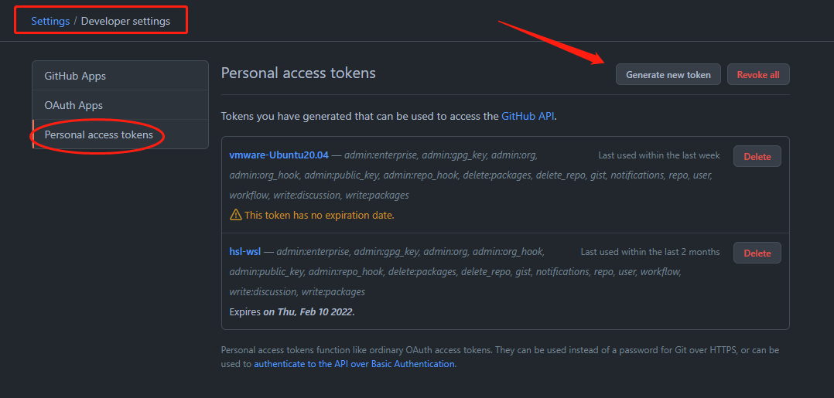This screenshot has width=834, height=398.
Task: Follow the GitHub API link
Action: pyautogui.click(x=528, y=116)
